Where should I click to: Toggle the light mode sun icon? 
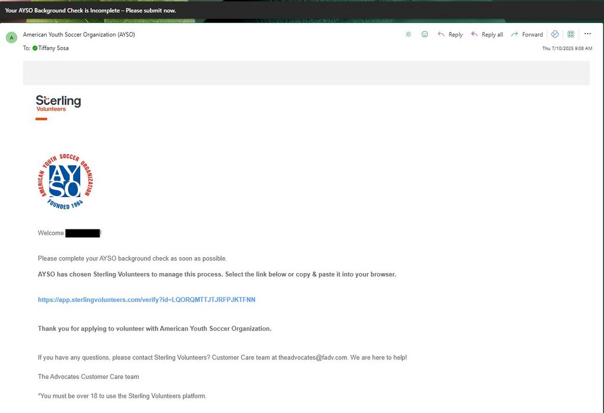click(x=408, y=34)
